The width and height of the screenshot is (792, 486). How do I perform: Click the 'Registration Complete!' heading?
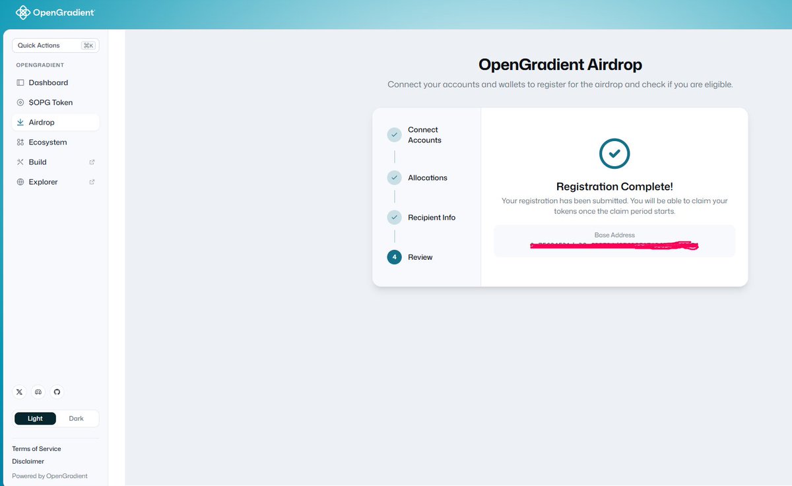click(x=614, y=187)
